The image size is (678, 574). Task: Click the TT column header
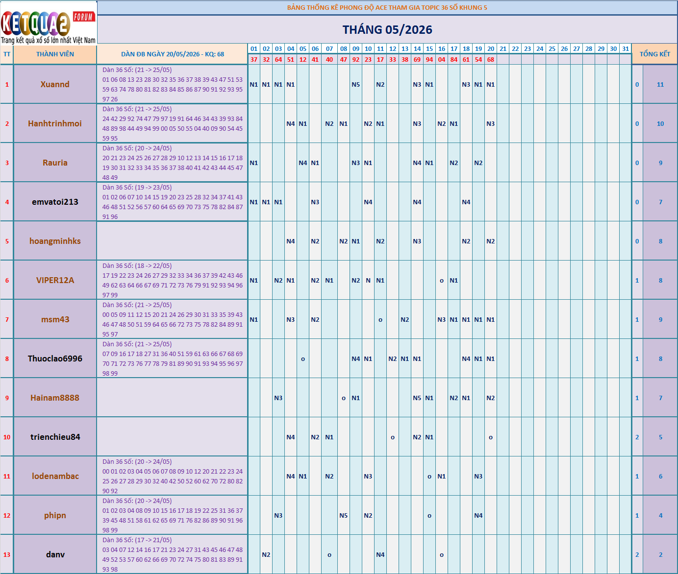click(x=7, y=54)
